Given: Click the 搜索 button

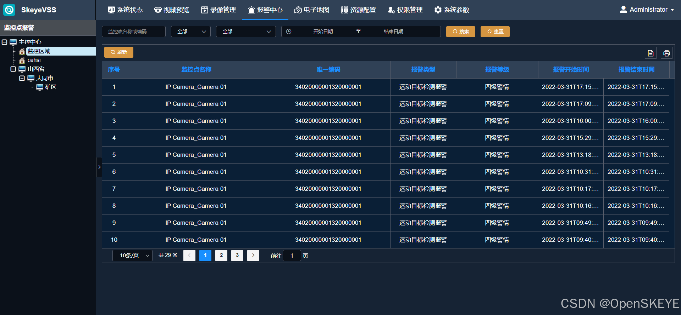Looking at the screenshot, I should pyautogui.click(x=461, y=31).
